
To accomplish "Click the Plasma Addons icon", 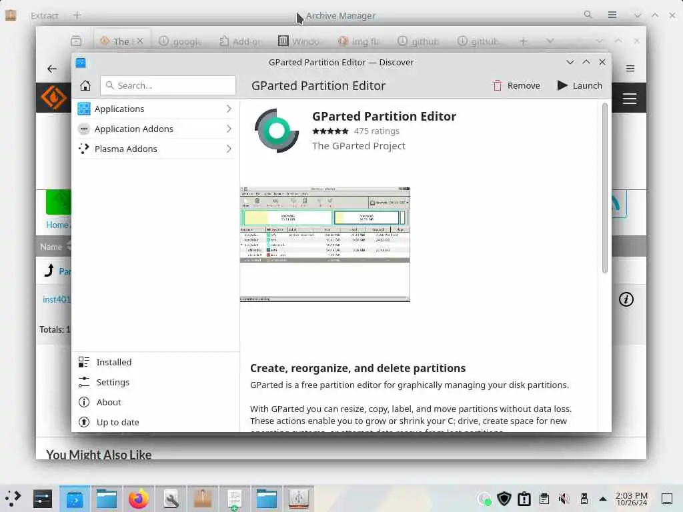I will pyautogui.click(x=83, y=149).
